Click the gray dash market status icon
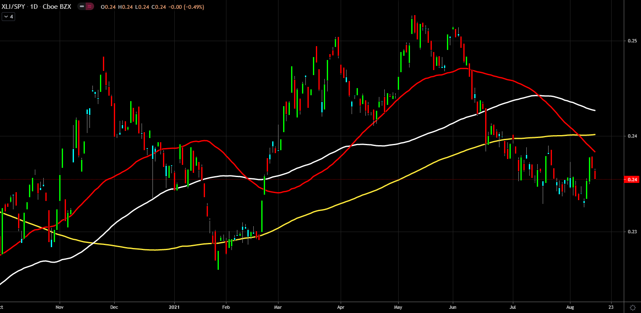The height and width of the screenshot is (313, 641). (82, 7)
